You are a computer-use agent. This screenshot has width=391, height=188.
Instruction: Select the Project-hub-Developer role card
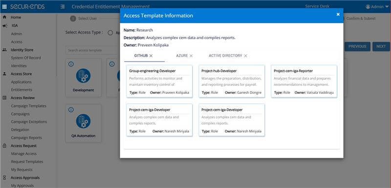(x=232, y=81)
